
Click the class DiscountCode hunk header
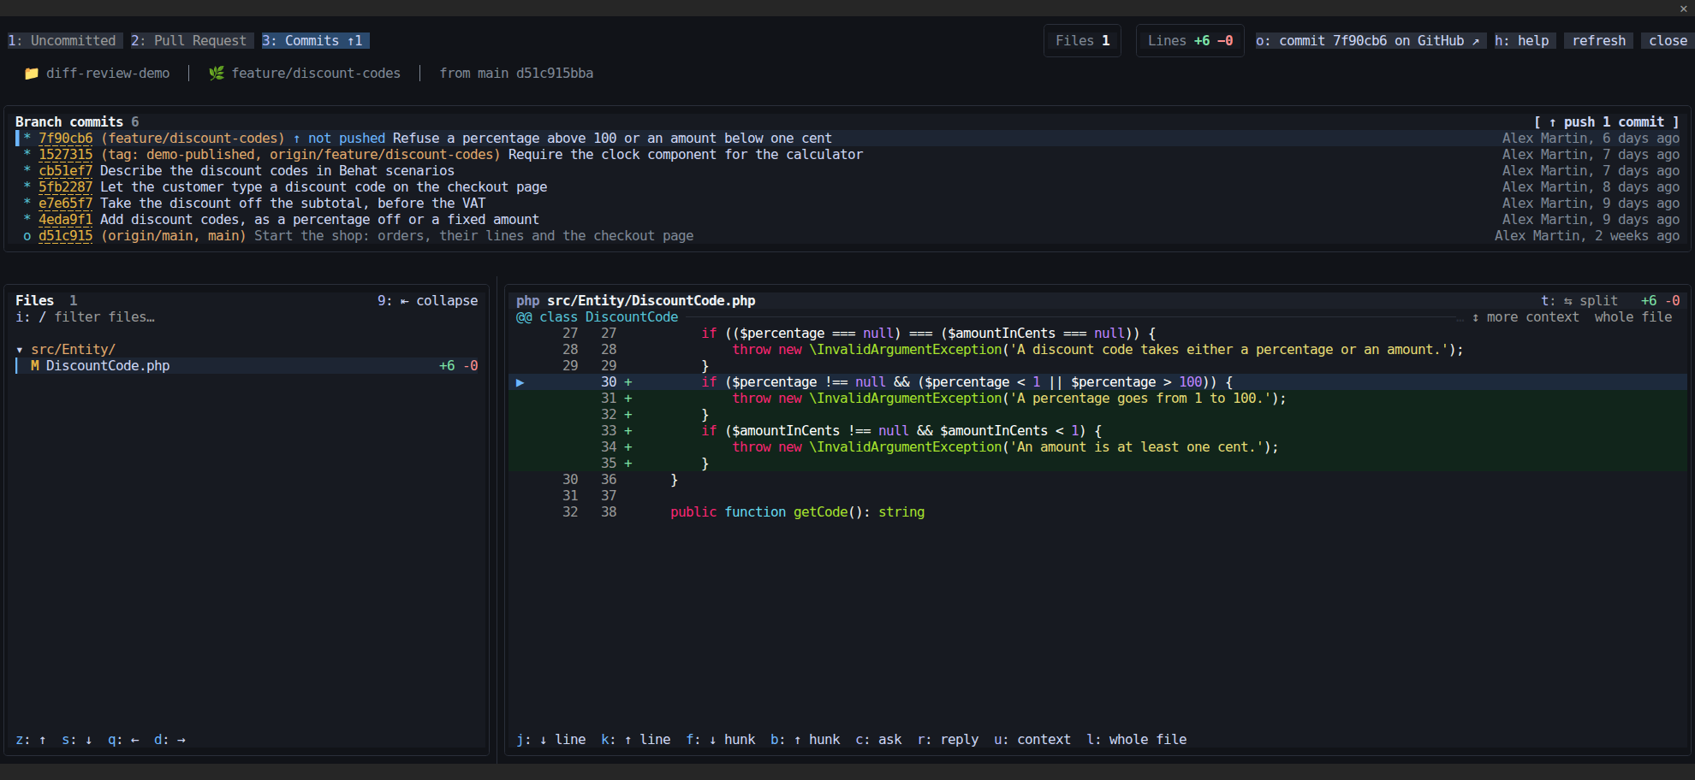[597, 317]
